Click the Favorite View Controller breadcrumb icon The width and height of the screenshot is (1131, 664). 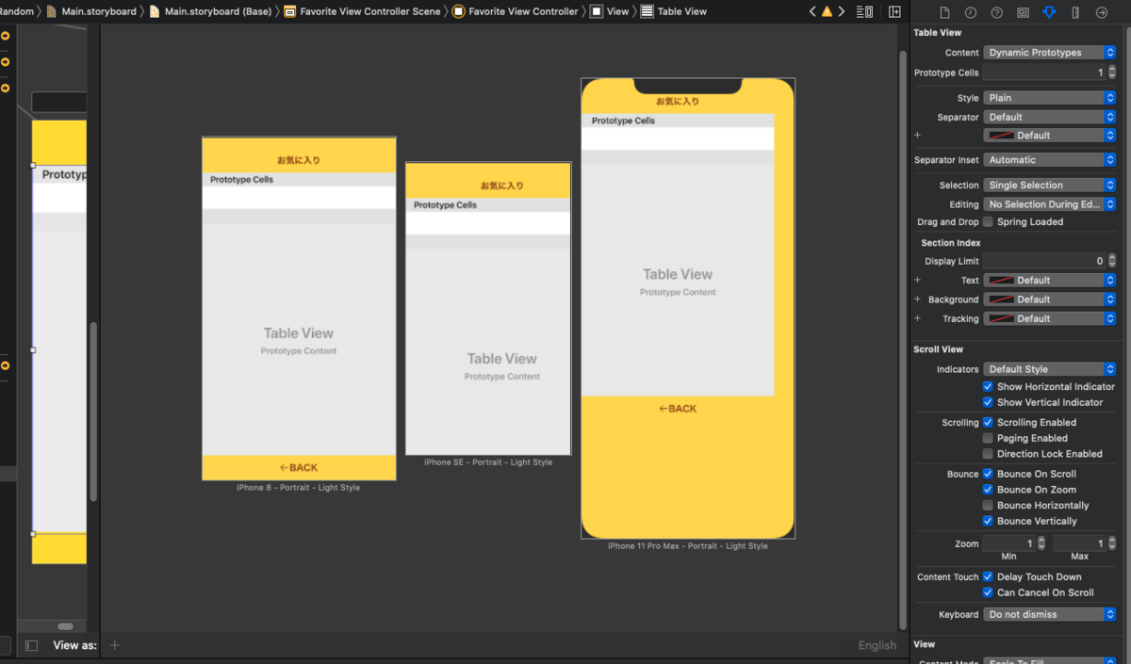458,11
